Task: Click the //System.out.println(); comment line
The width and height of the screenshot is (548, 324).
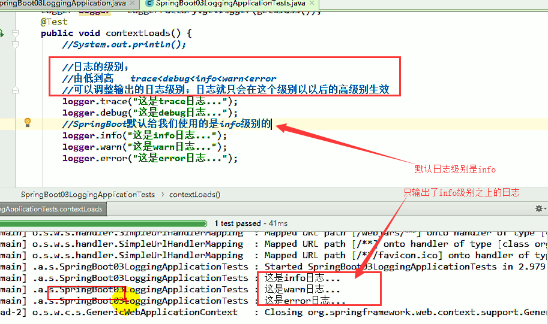Action: click(124, 45)
